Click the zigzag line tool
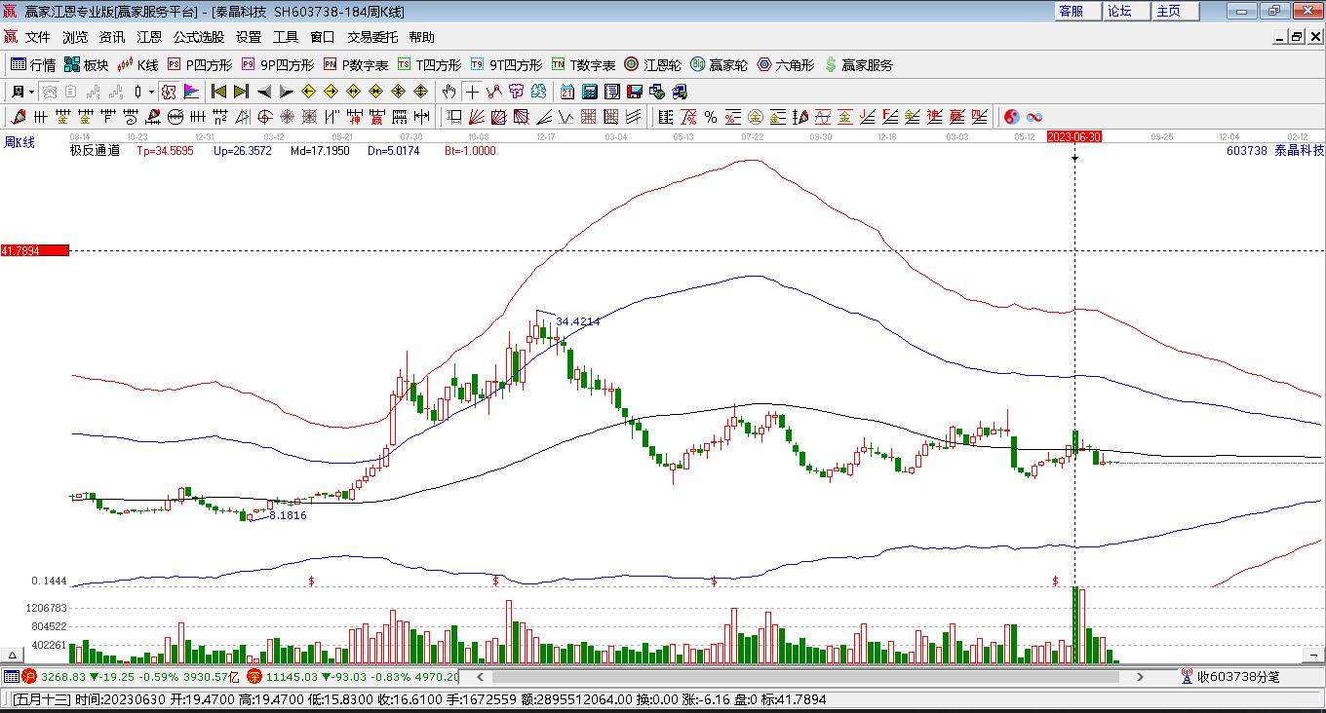 [494, 92]
